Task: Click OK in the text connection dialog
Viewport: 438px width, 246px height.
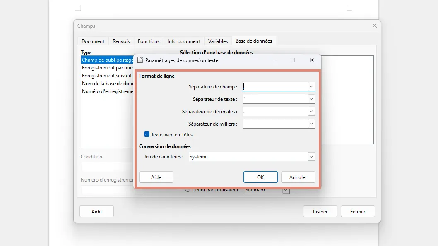Action: pos(260,177)
